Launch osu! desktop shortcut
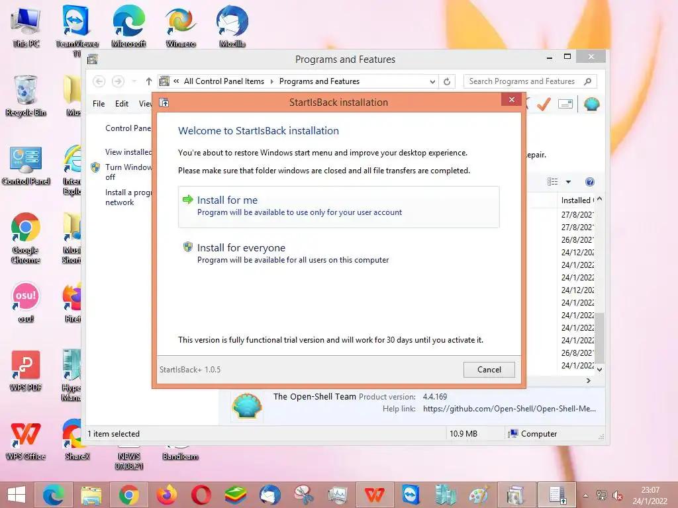This screenshot has height=508, width=678. coord(26,302)
